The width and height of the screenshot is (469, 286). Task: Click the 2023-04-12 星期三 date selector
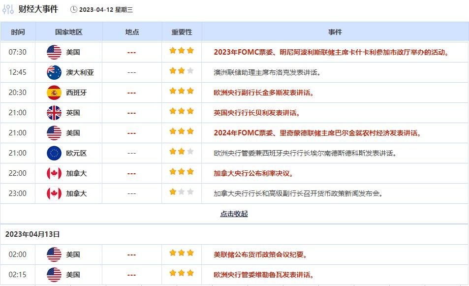106,9
